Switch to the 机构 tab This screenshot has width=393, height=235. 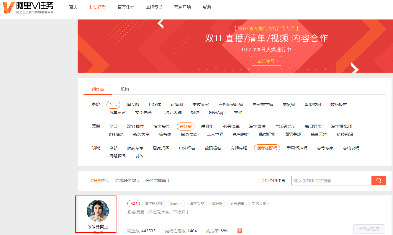tap(125, 89)
